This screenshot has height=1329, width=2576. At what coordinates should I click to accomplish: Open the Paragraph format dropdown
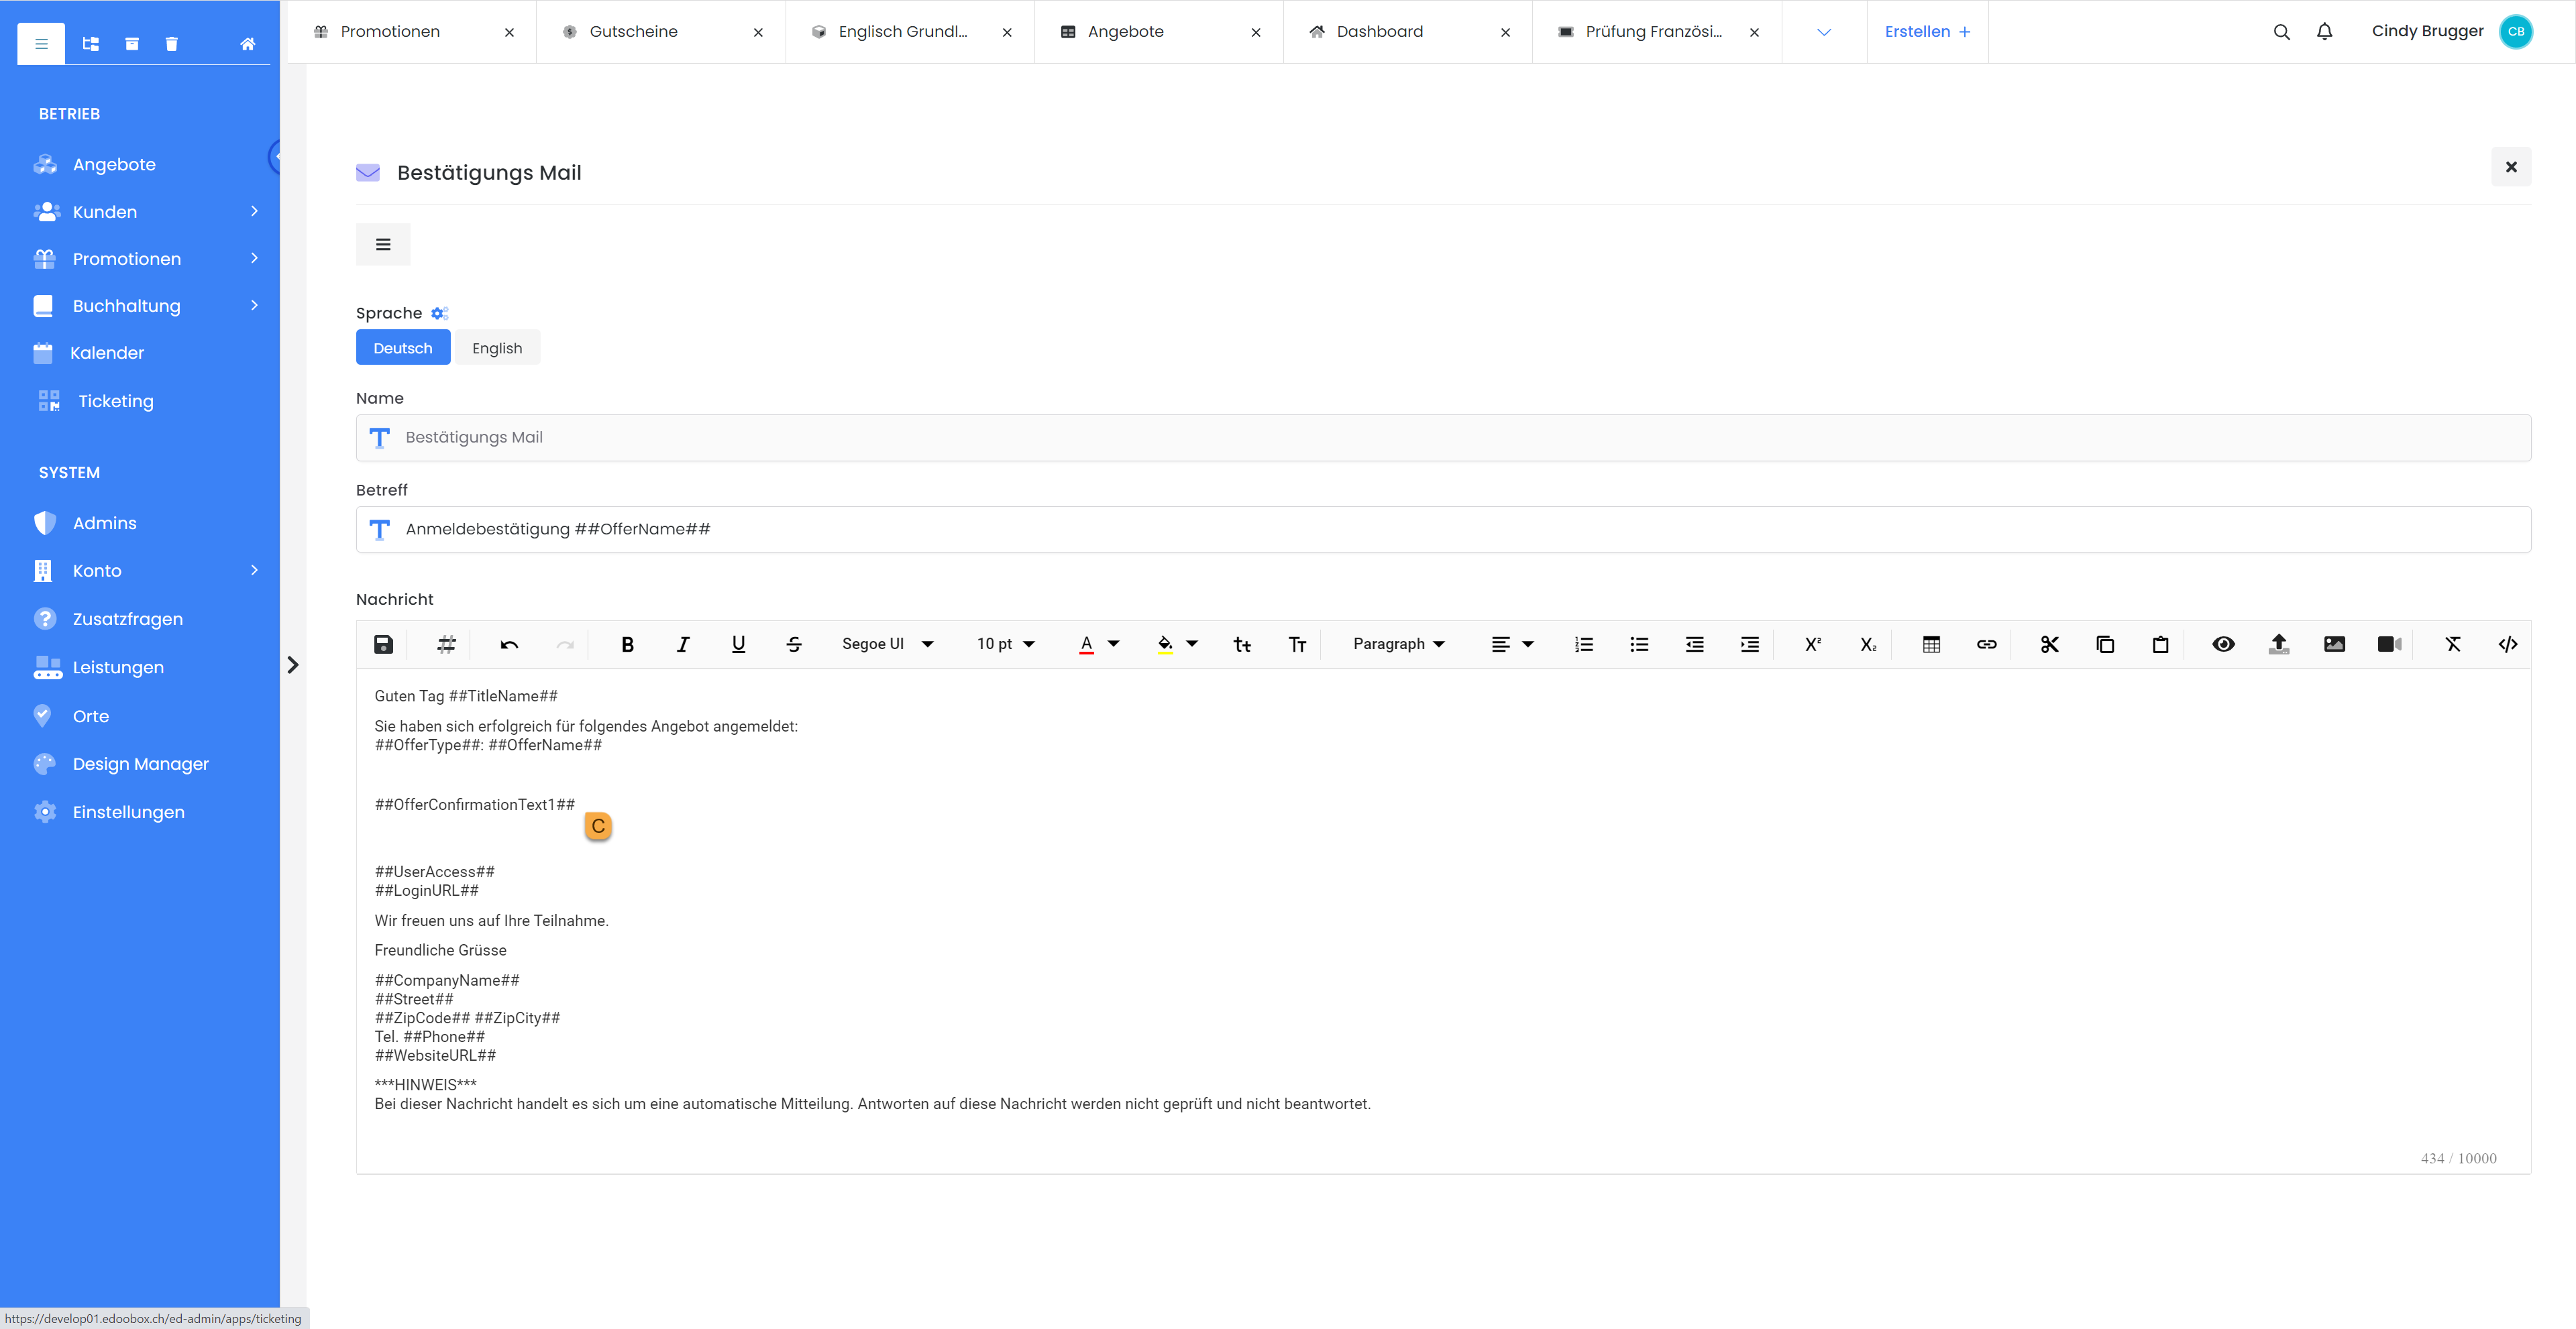pyautogui.click(x=1398, y=644)
